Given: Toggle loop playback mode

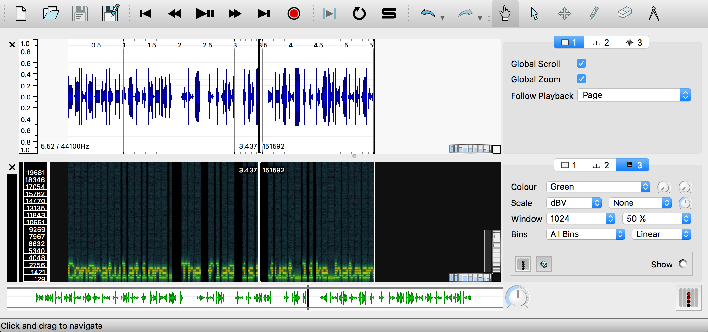Looking at the screenshot, I should [359, 14].
